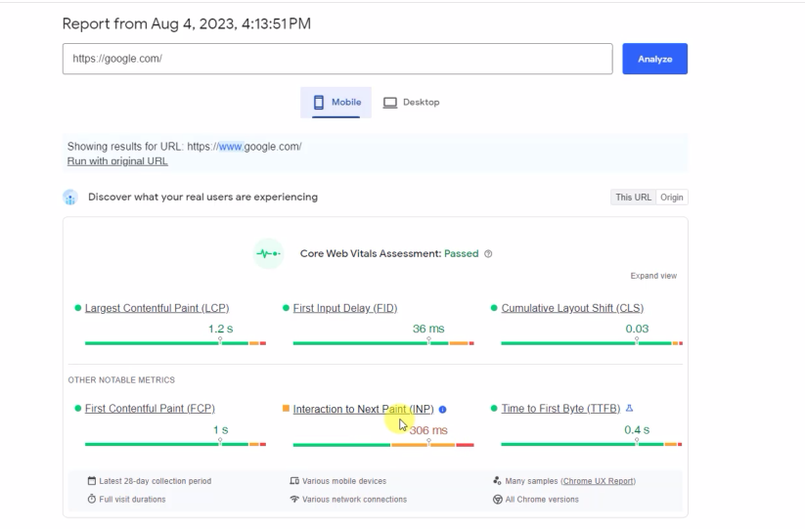Click the report date heading
805x529 pixels.
tap(187, 23)
